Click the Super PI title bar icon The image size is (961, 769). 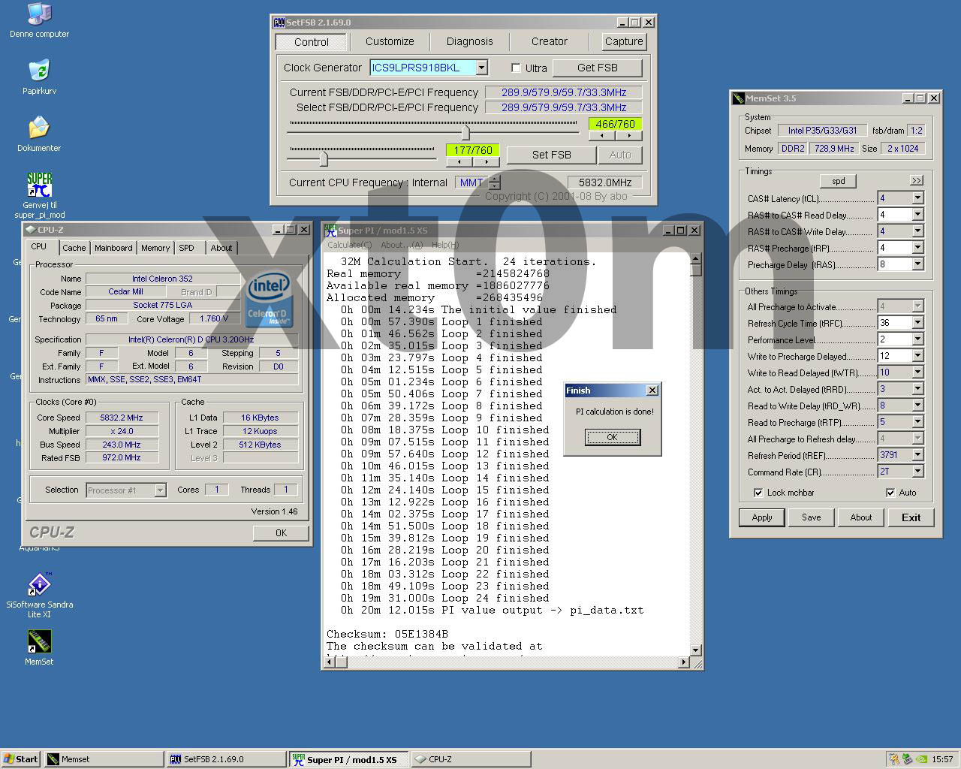coord(330,230)
